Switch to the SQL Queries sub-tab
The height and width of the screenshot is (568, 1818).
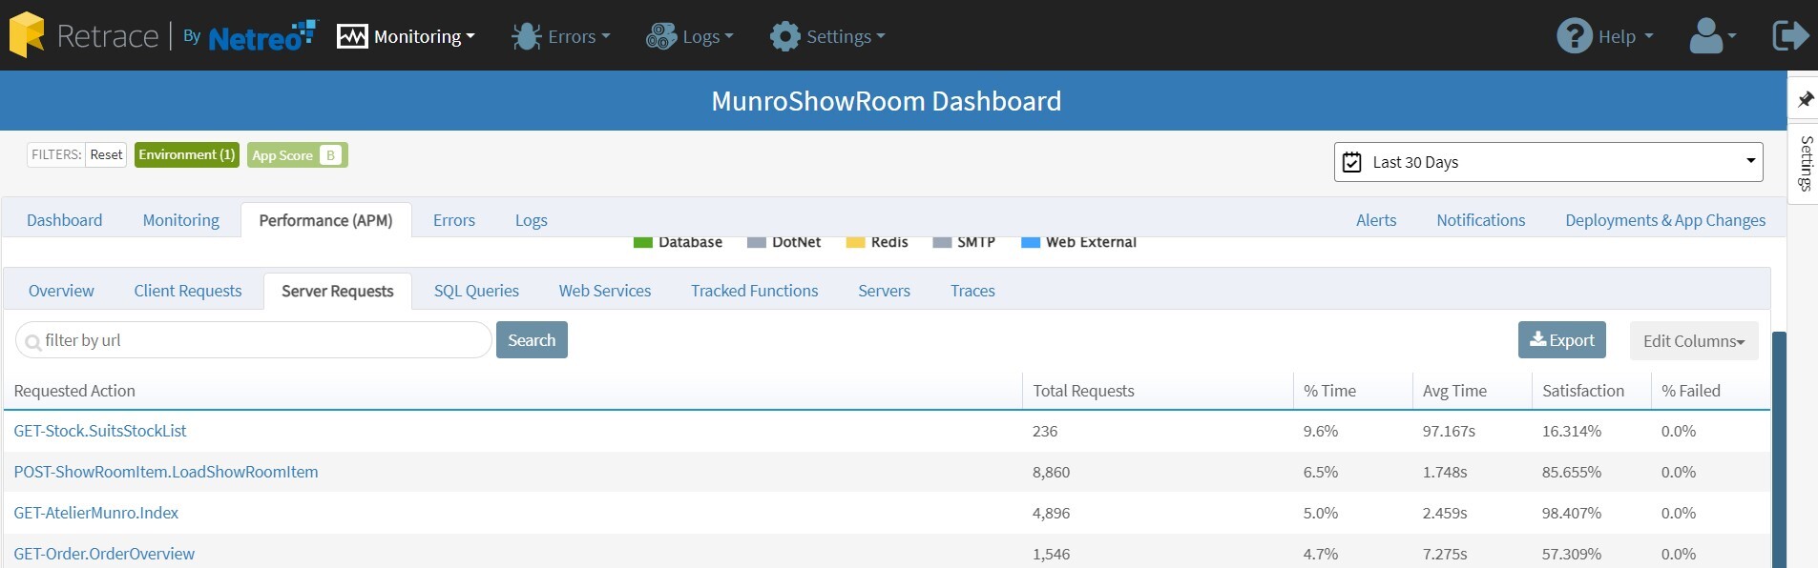(476, 291)
